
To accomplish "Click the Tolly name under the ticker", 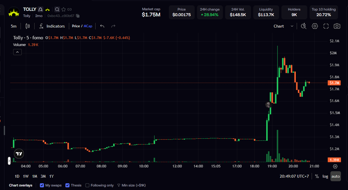I will (27, 16).
